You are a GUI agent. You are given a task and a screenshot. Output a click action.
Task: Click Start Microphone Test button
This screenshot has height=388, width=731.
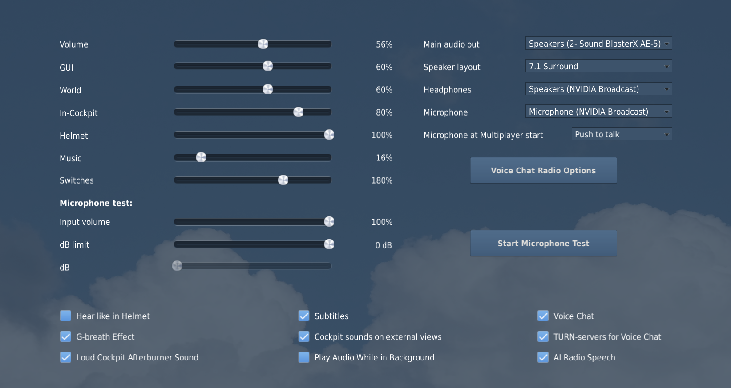pyautogui.click(x=543, y=243)
